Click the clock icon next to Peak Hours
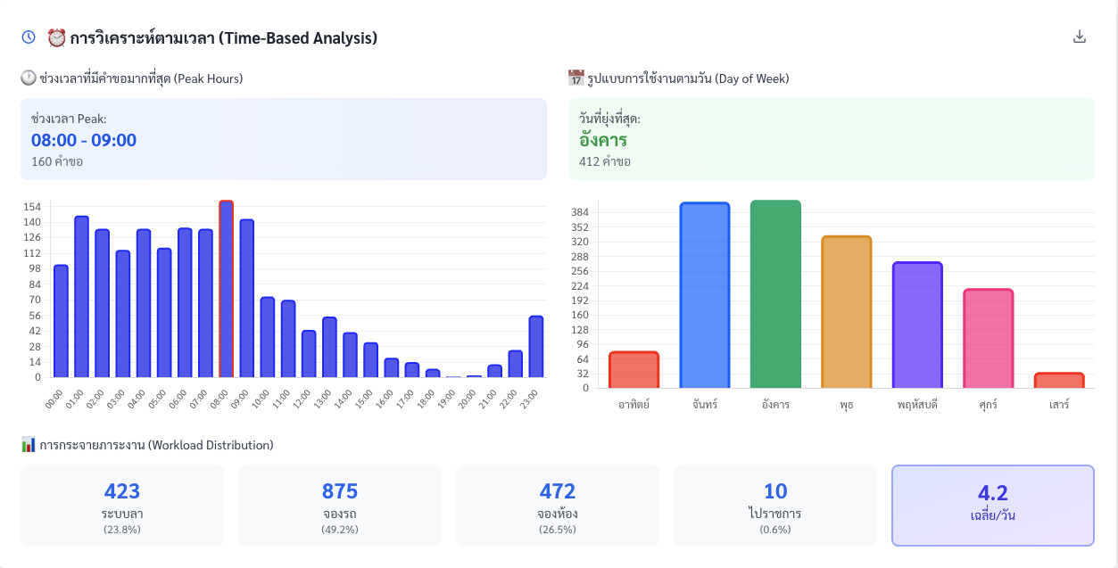Image resolution: width=1118 pixels, height=568 pixels. [x=29, y=78]
